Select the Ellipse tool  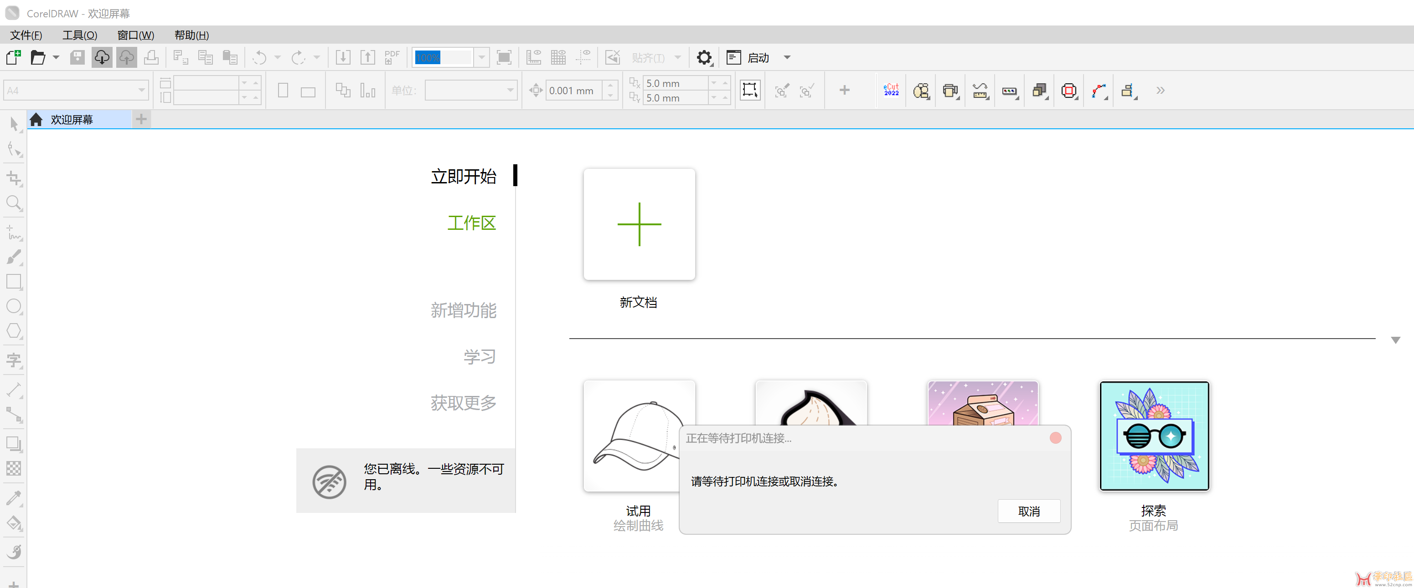pyautogui.click(x=14, y=306)
